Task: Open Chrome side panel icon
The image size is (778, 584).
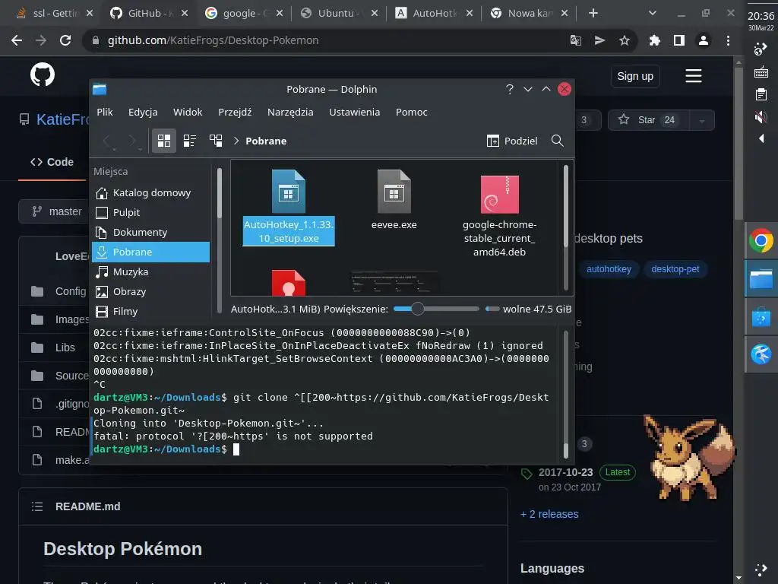Action: (678, 41)
